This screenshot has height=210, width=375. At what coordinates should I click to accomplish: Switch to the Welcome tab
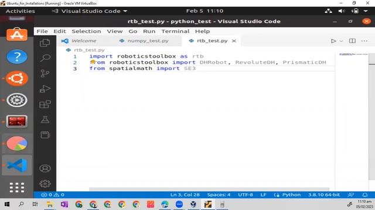click(84, 41)
